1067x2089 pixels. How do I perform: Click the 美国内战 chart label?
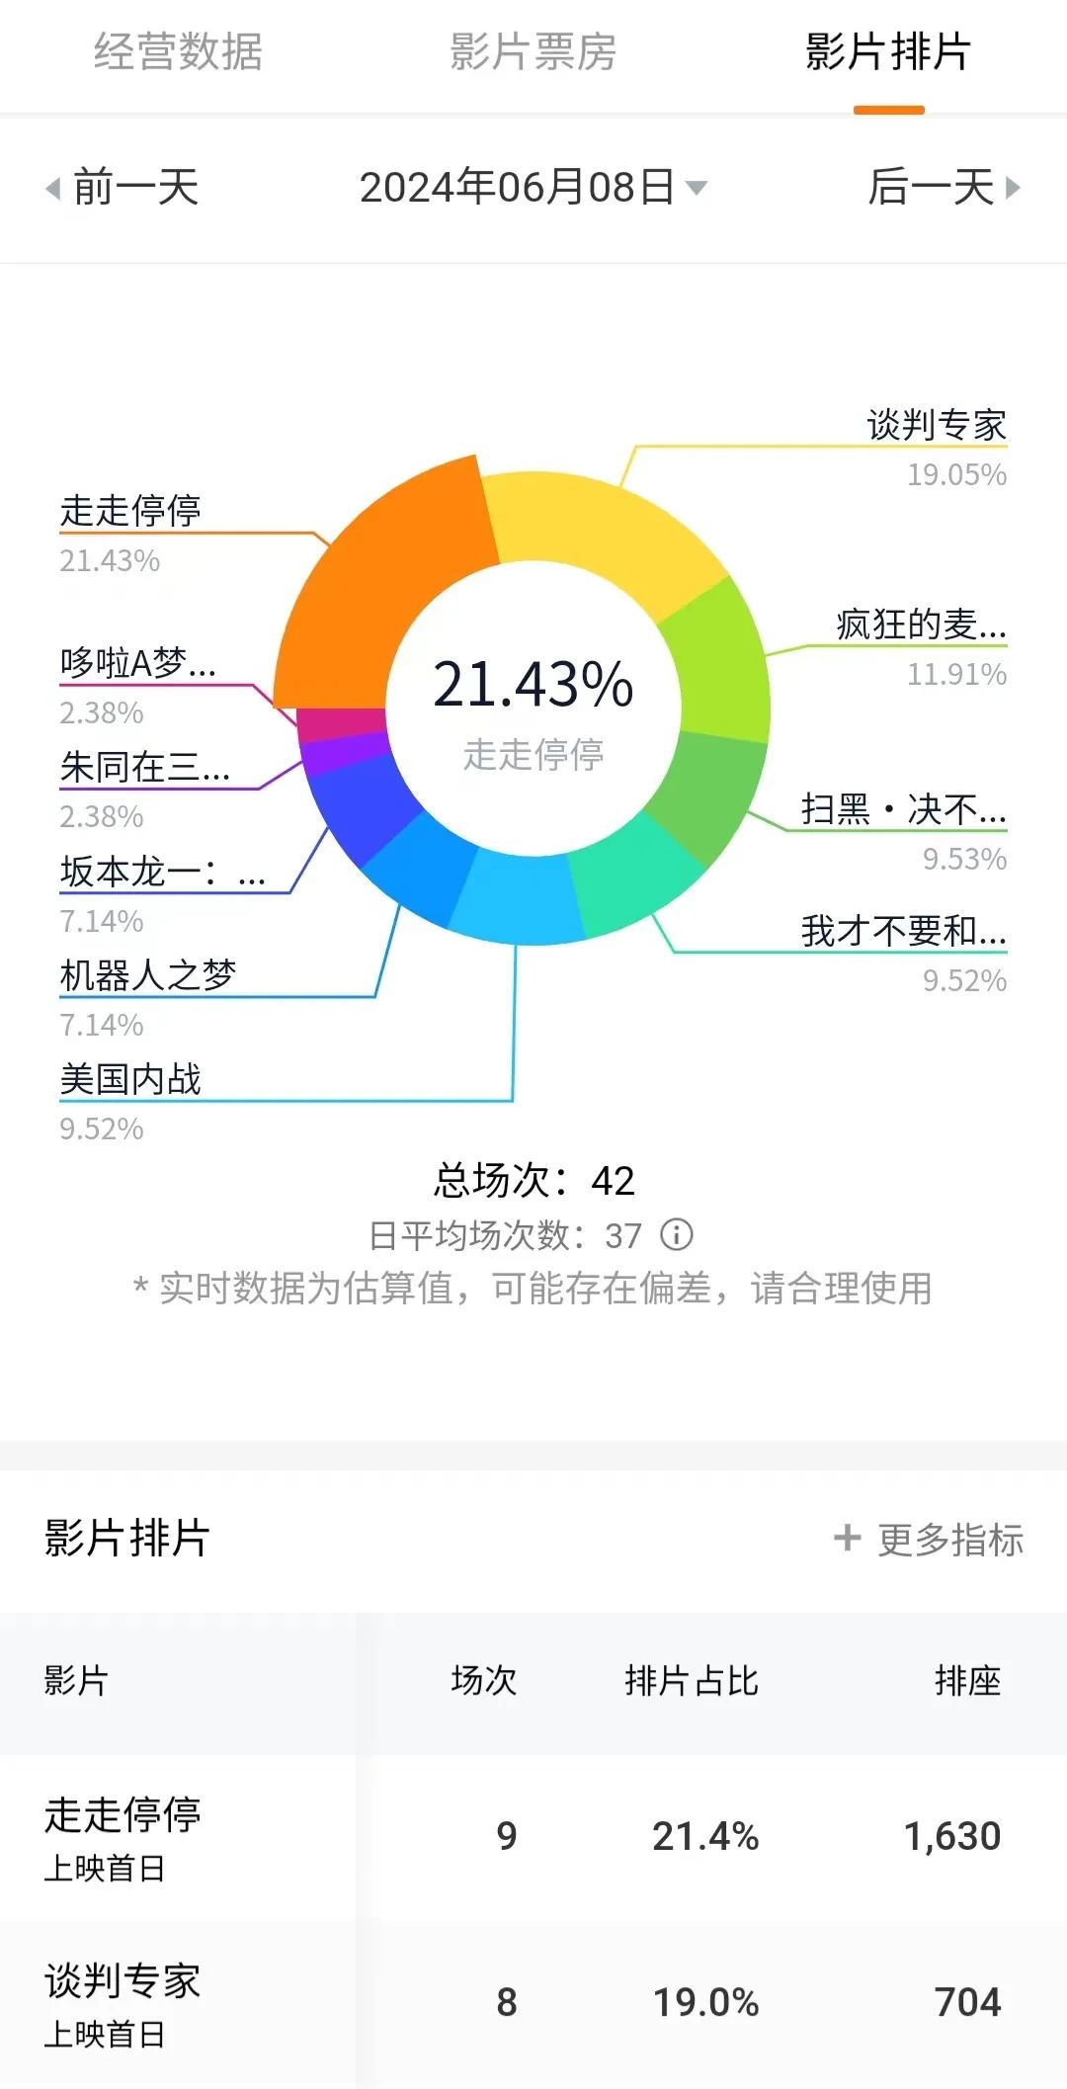[130, 1079]
